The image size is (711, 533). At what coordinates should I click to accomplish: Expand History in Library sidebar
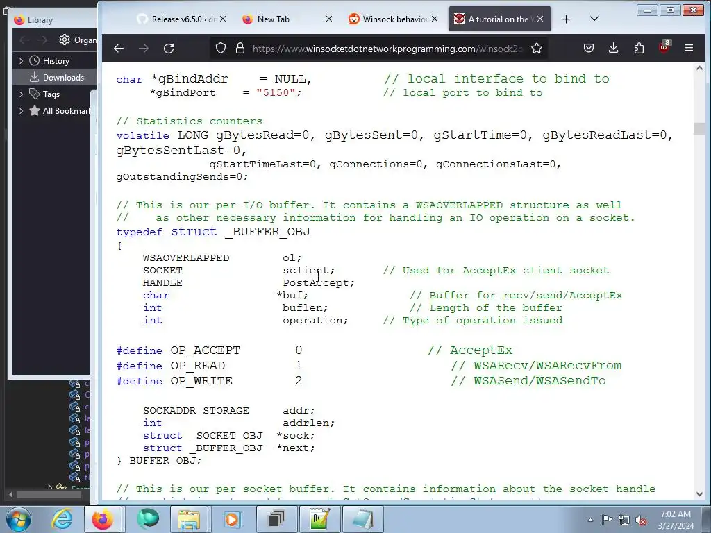(x=21, y=61)
